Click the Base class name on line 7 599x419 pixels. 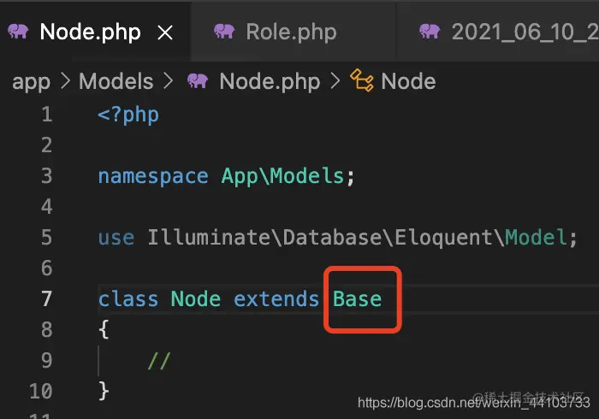(357, 298)
